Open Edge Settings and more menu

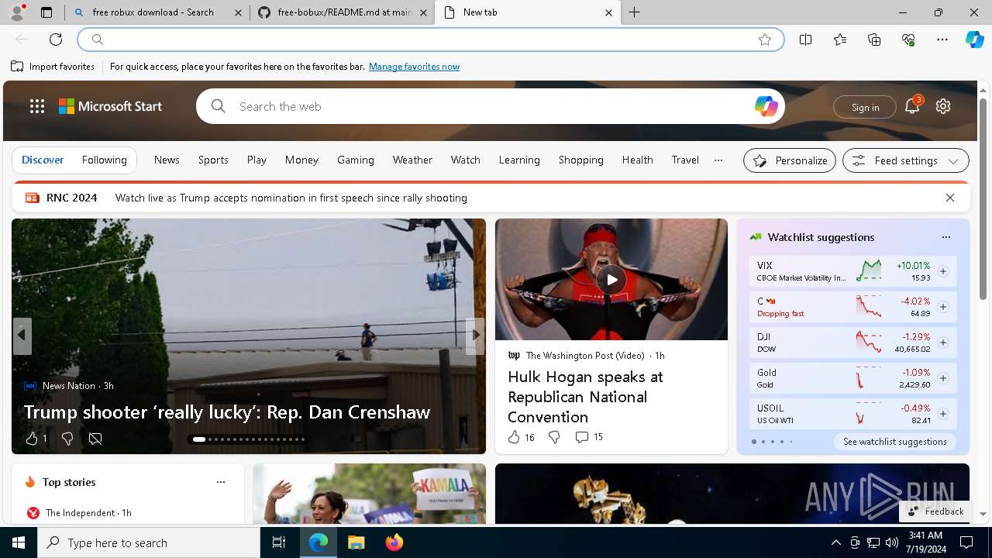pyautogui.click(x=942, y=40)
